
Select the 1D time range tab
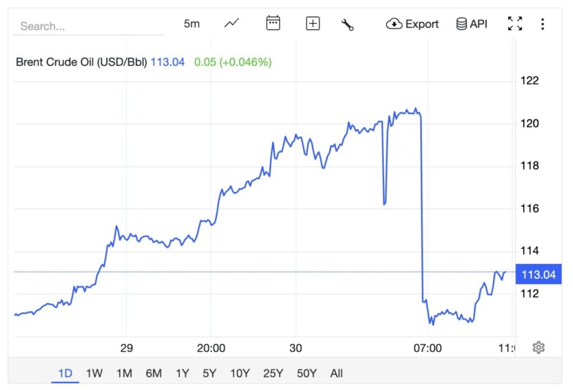(x=65, y=373)
